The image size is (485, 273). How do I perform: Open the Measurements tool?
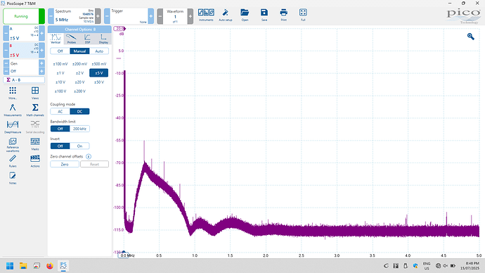click(13, 110)
